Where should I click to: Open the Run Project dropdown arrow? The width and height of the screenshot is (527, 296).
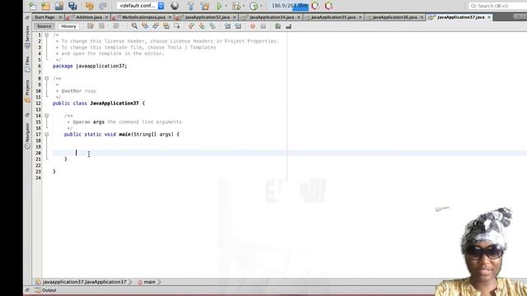[x=226, y=6]
